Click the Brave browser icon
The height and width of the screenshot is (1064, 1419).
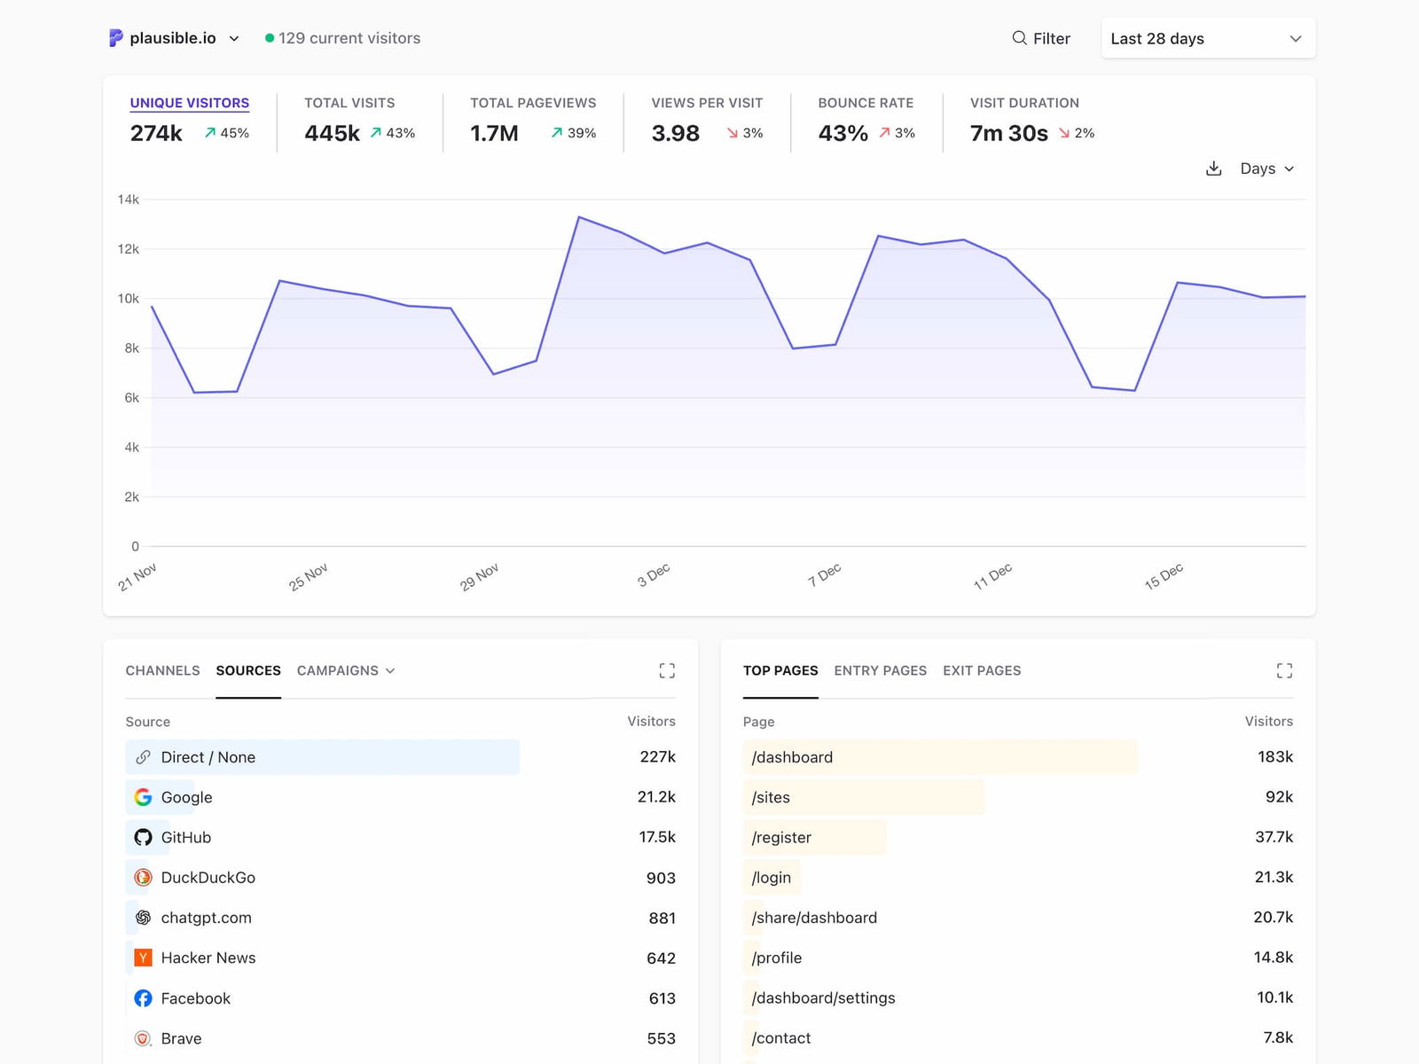[x=143, y=1038]
